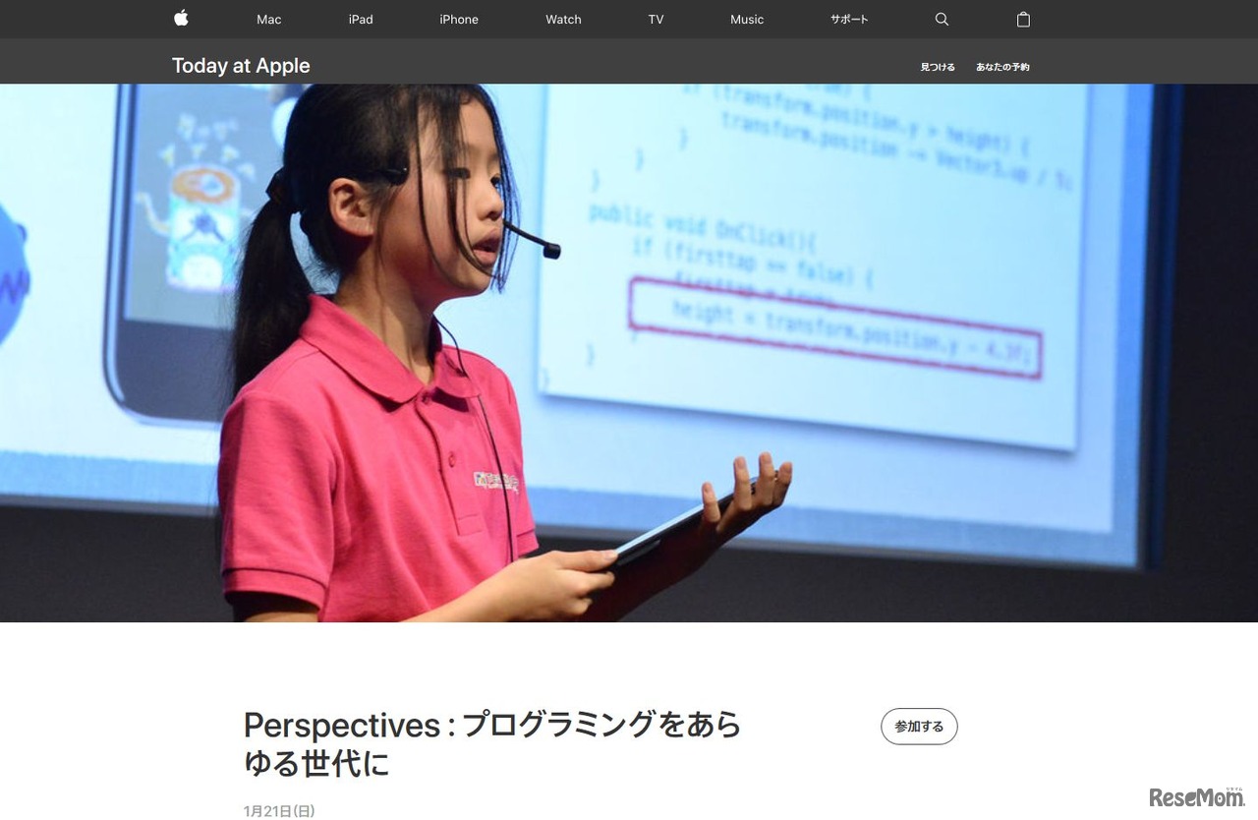
Task: Click the event hero photo of the presenter
Action: click(629, 354)
